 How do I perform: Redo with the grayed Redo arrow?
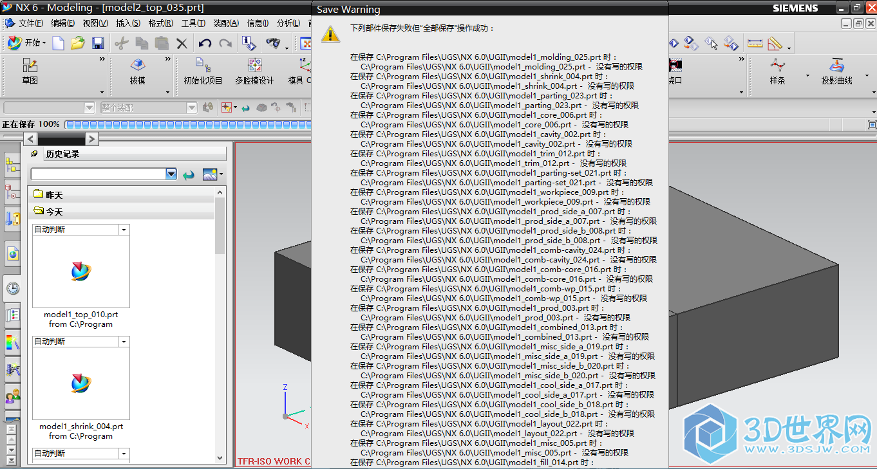[x=225, y=43]
